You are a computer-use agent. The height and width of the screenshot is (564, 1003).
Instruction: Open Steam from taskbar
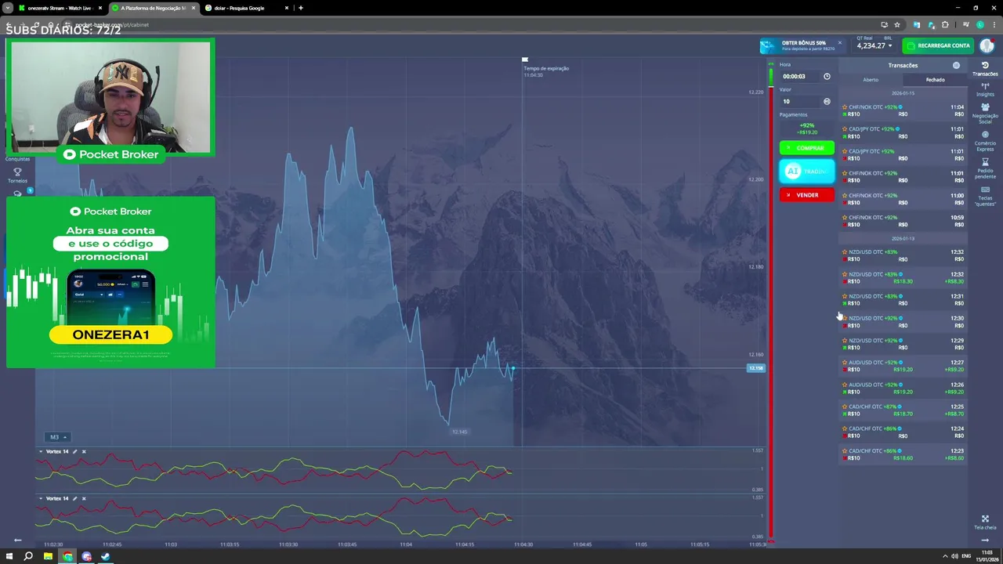pos(106,556)
